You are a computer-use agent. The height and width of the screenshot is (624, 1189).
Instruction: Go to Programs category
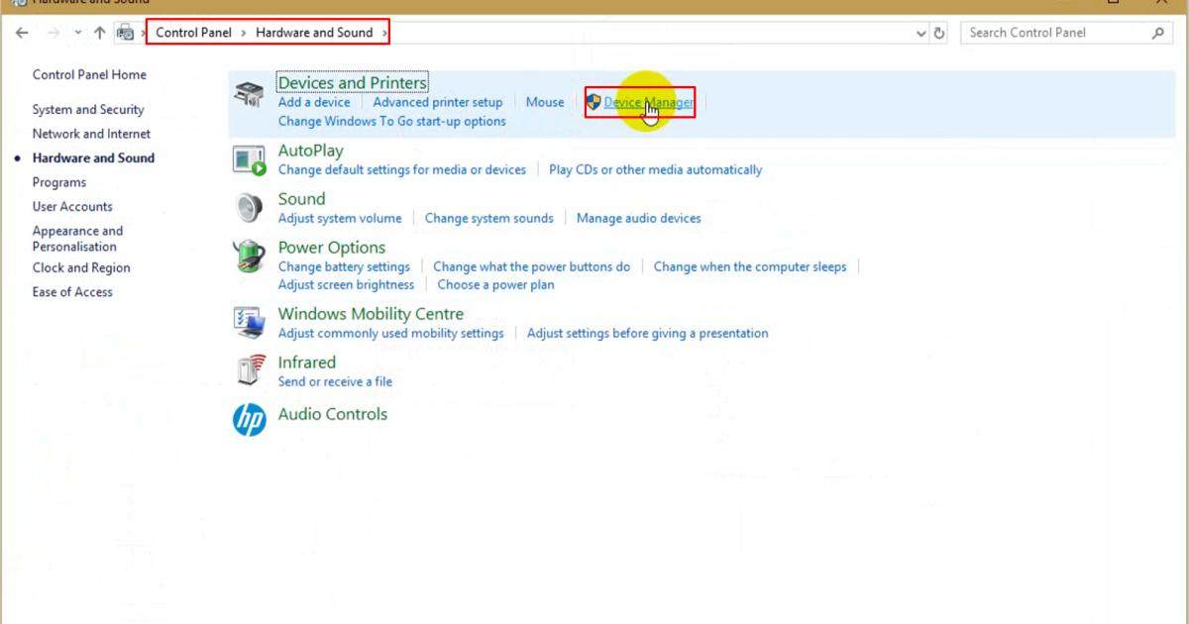click(59, 182)
